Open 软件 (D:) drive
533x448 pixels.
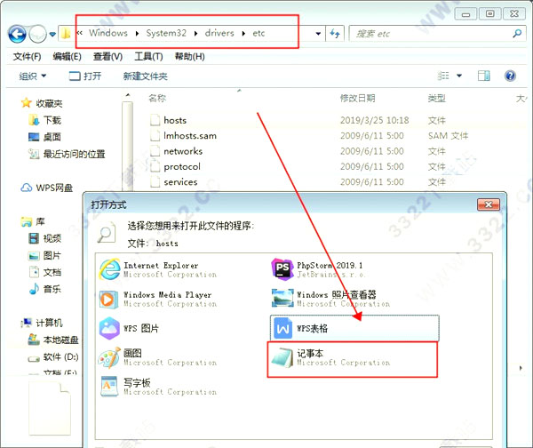tap(53, 356)
